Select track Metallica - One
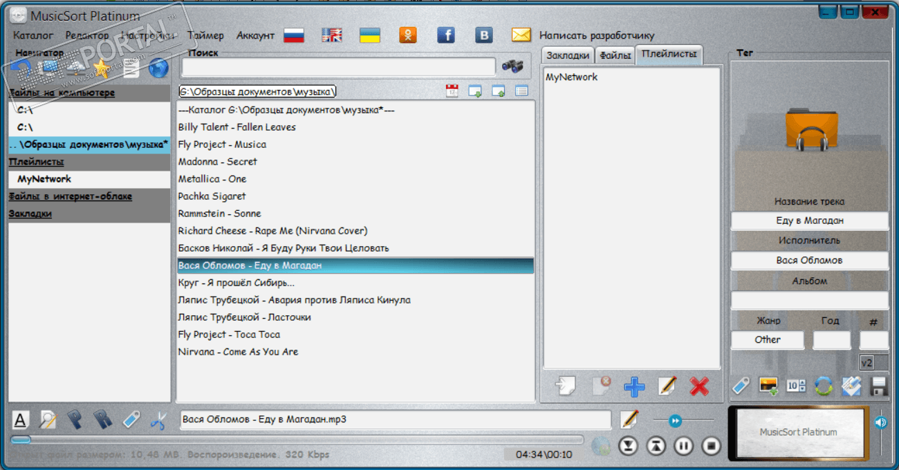899x470 pixels. (x=355, y=179)
